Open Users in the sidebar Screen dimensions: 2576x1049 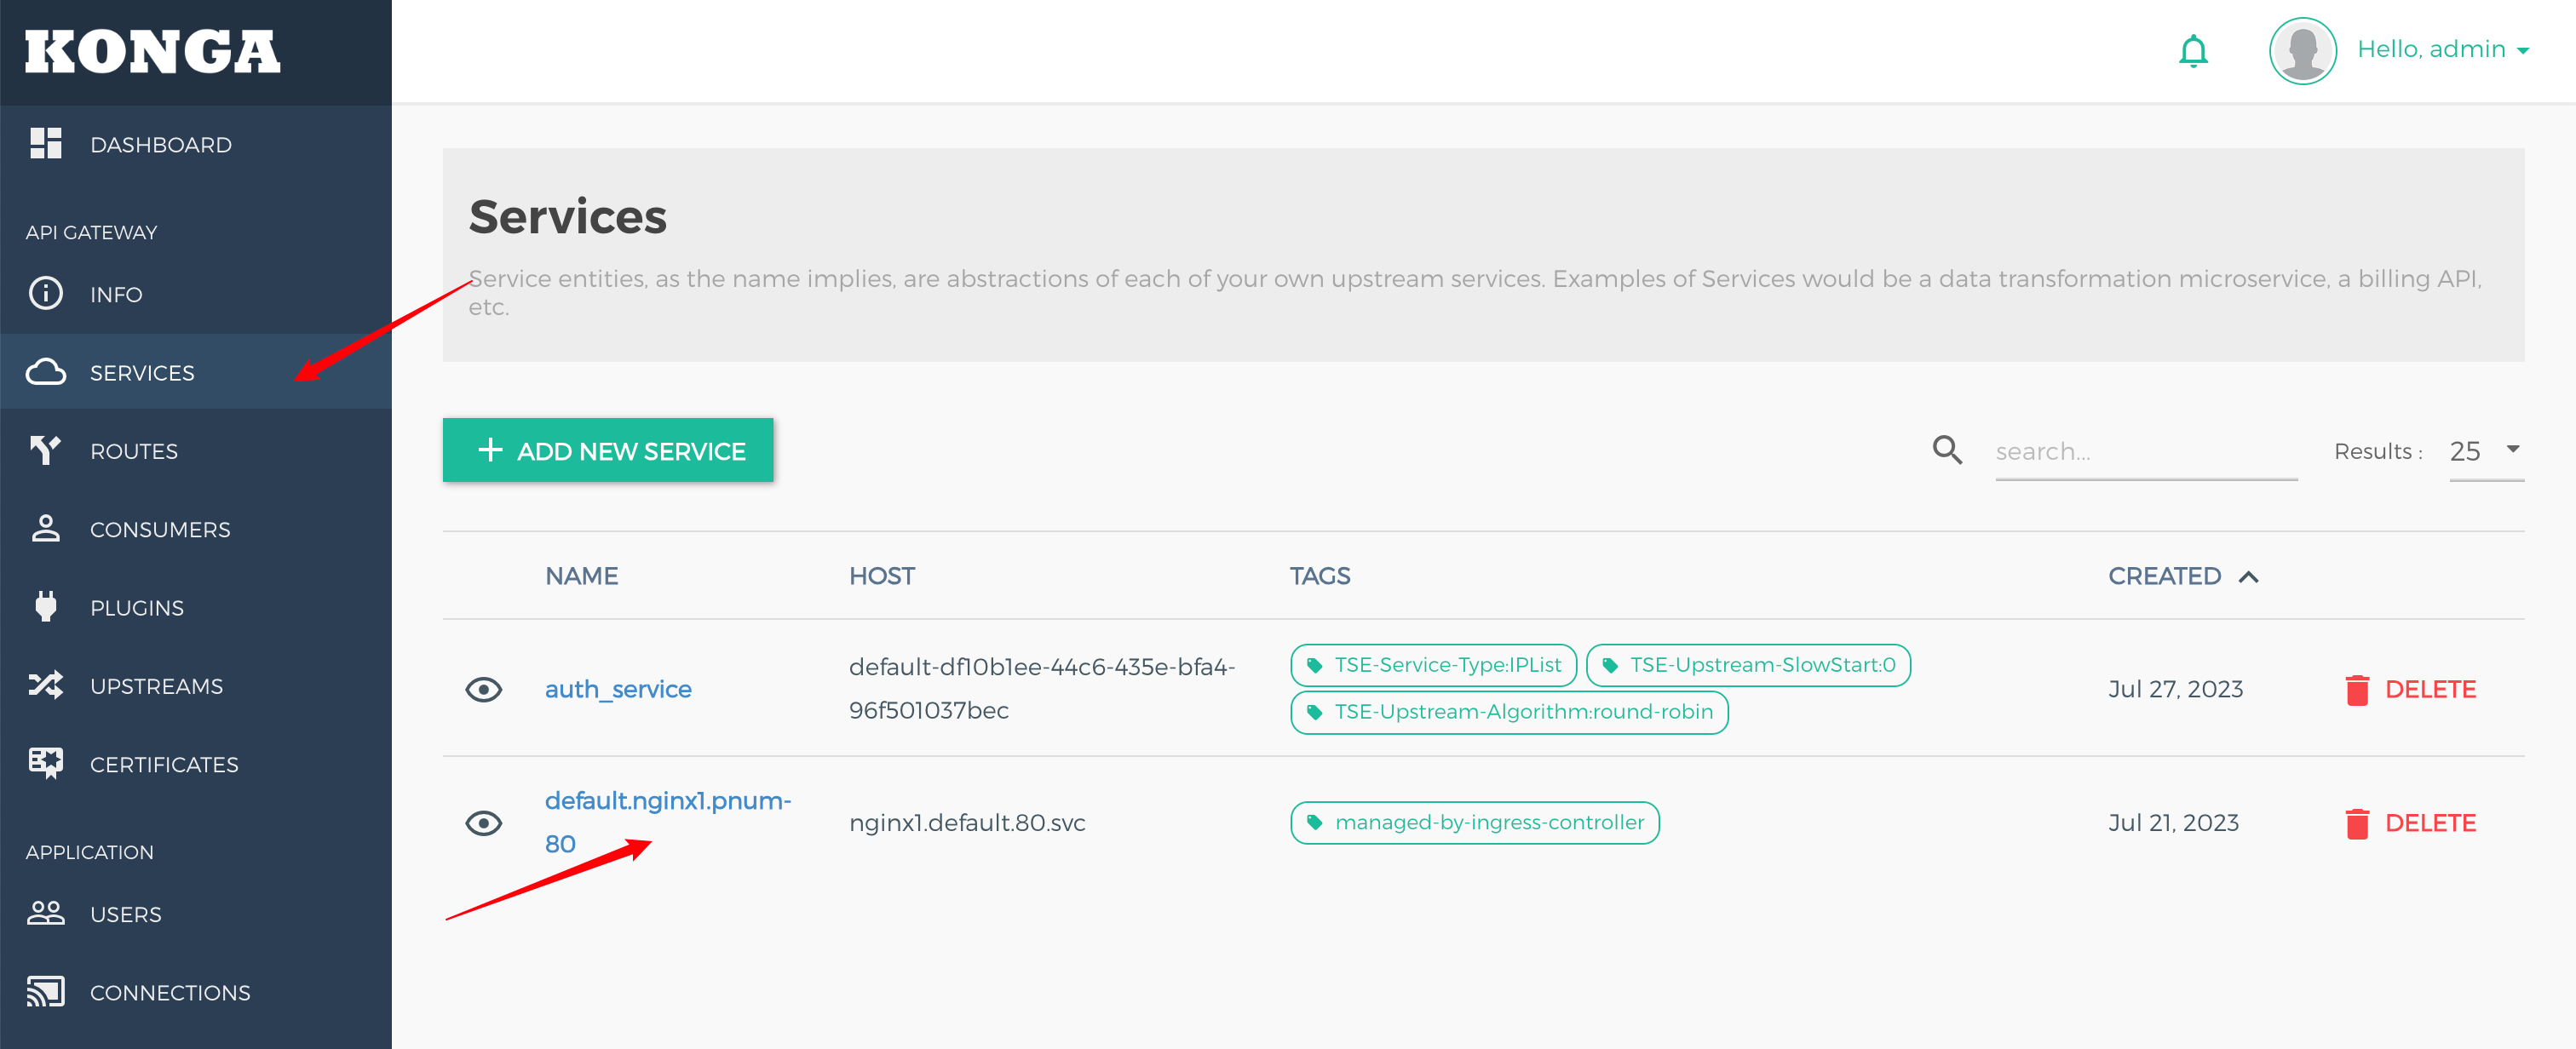pyautogui.click(x=196, y=914)
